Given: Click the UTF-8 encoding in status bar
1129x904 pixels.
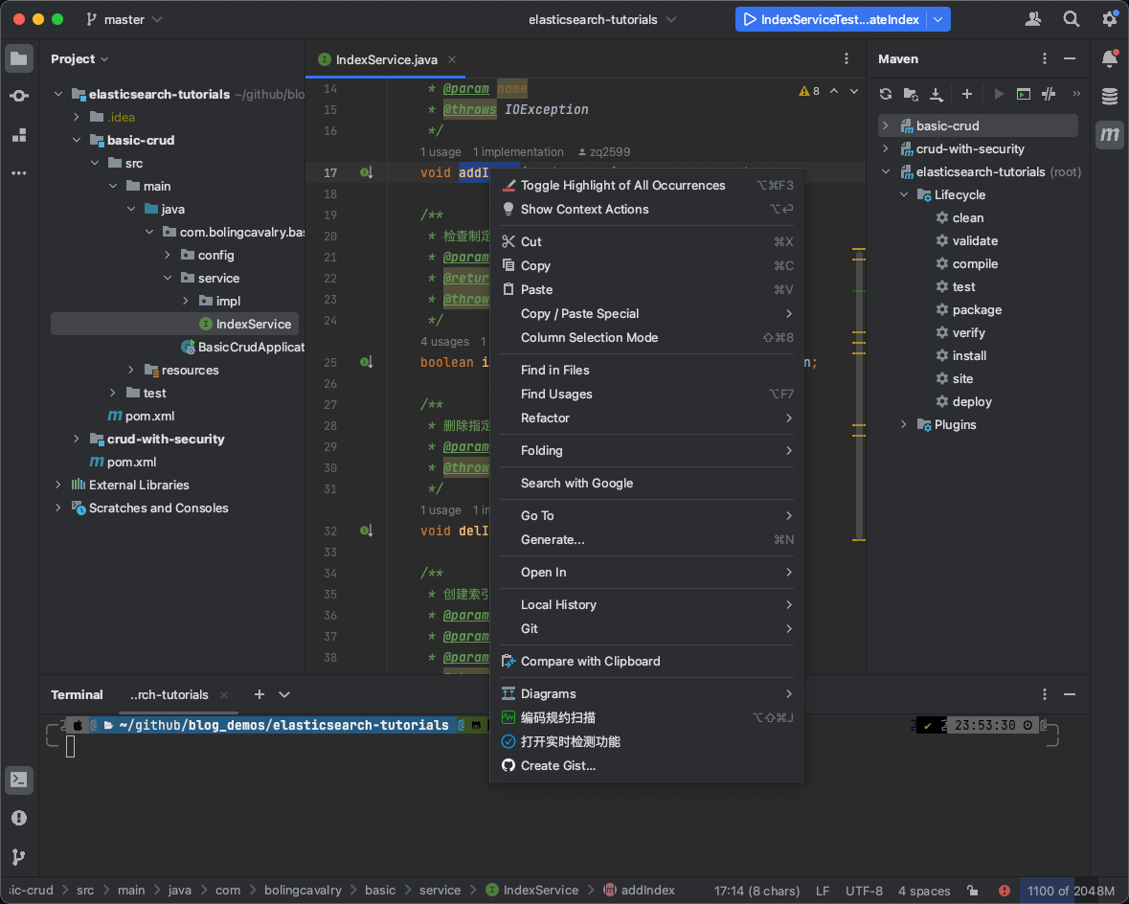Looking at the screenshot, I should [x=864, y=891].
